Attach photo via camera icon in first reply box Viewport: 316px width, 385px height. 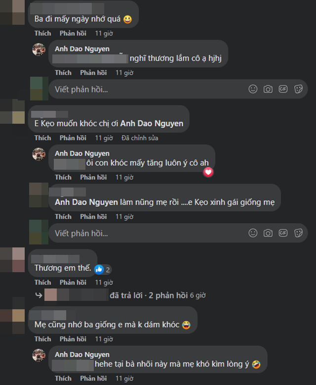(x=268, y=89)
